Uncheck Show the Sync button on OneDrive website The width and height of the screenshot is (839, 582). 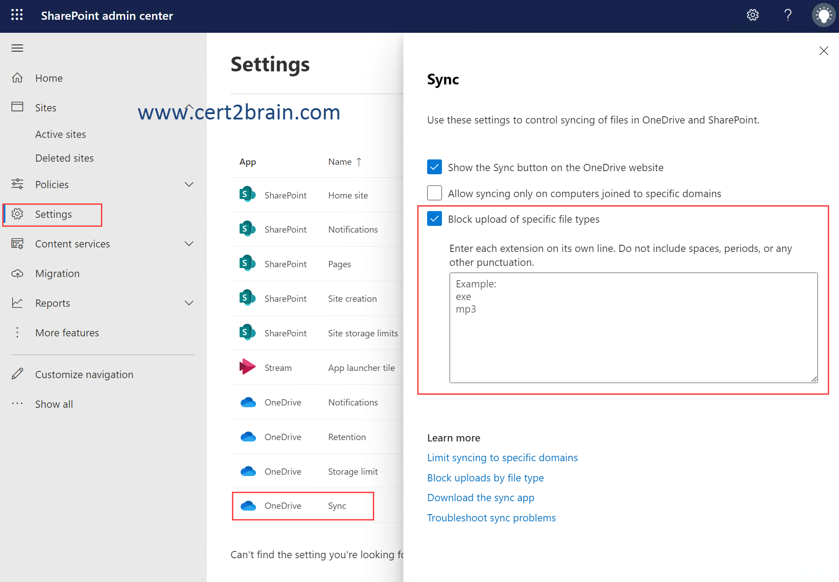[x=434, y=167]
